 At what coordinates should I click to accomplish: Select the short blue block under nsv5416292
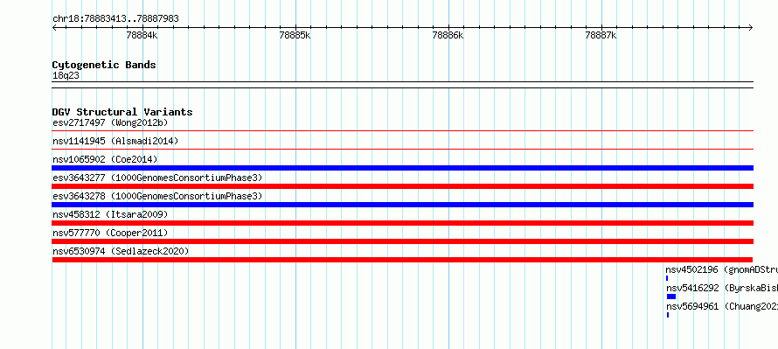click(x=671, y=297)
